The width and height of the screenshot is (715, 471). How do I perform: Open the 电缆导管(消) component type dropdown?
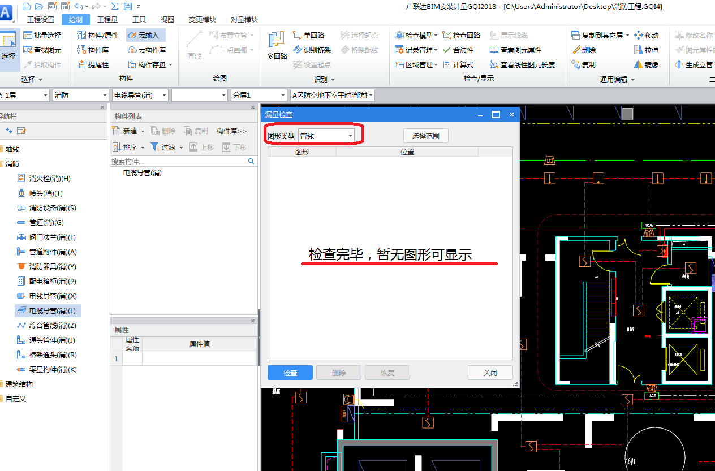[140, 96]
